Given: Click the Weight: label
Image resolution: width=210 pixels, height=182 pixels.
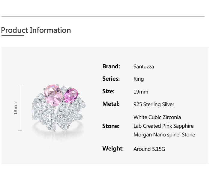Looking at the screenshot, I should [x=113, y=148].
